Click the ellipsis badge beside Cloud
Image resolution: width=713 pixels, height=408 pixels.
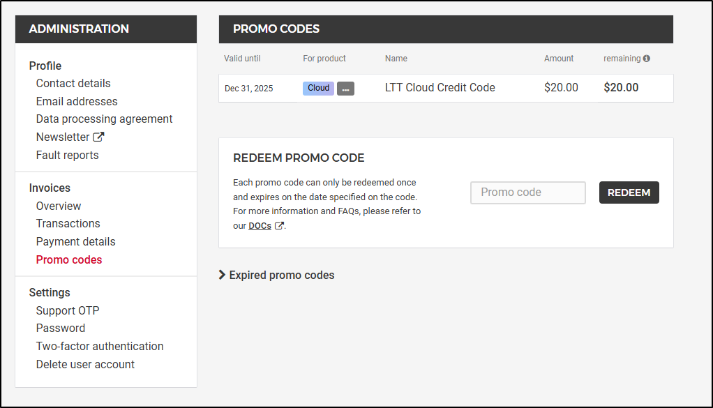345,89
